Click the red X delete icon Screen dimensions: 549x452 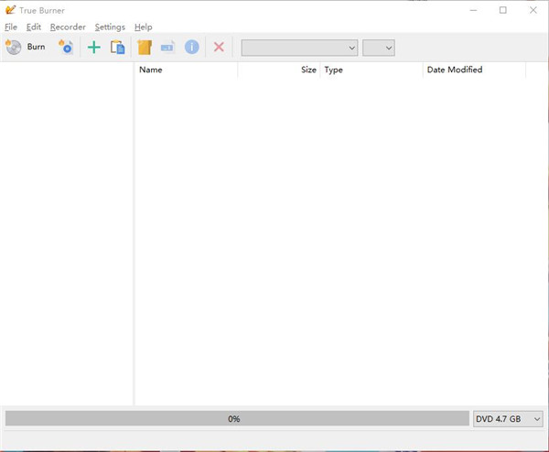219,47
